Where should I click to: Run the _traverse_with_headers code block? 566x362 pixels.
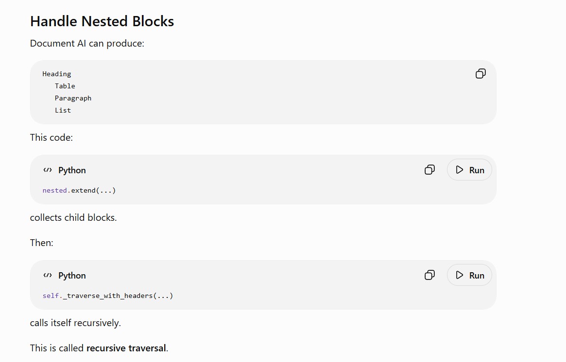pos(469,275)
